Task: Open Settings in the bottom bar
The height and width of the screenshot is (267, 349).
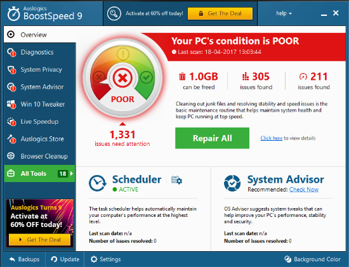Action: 106,259
